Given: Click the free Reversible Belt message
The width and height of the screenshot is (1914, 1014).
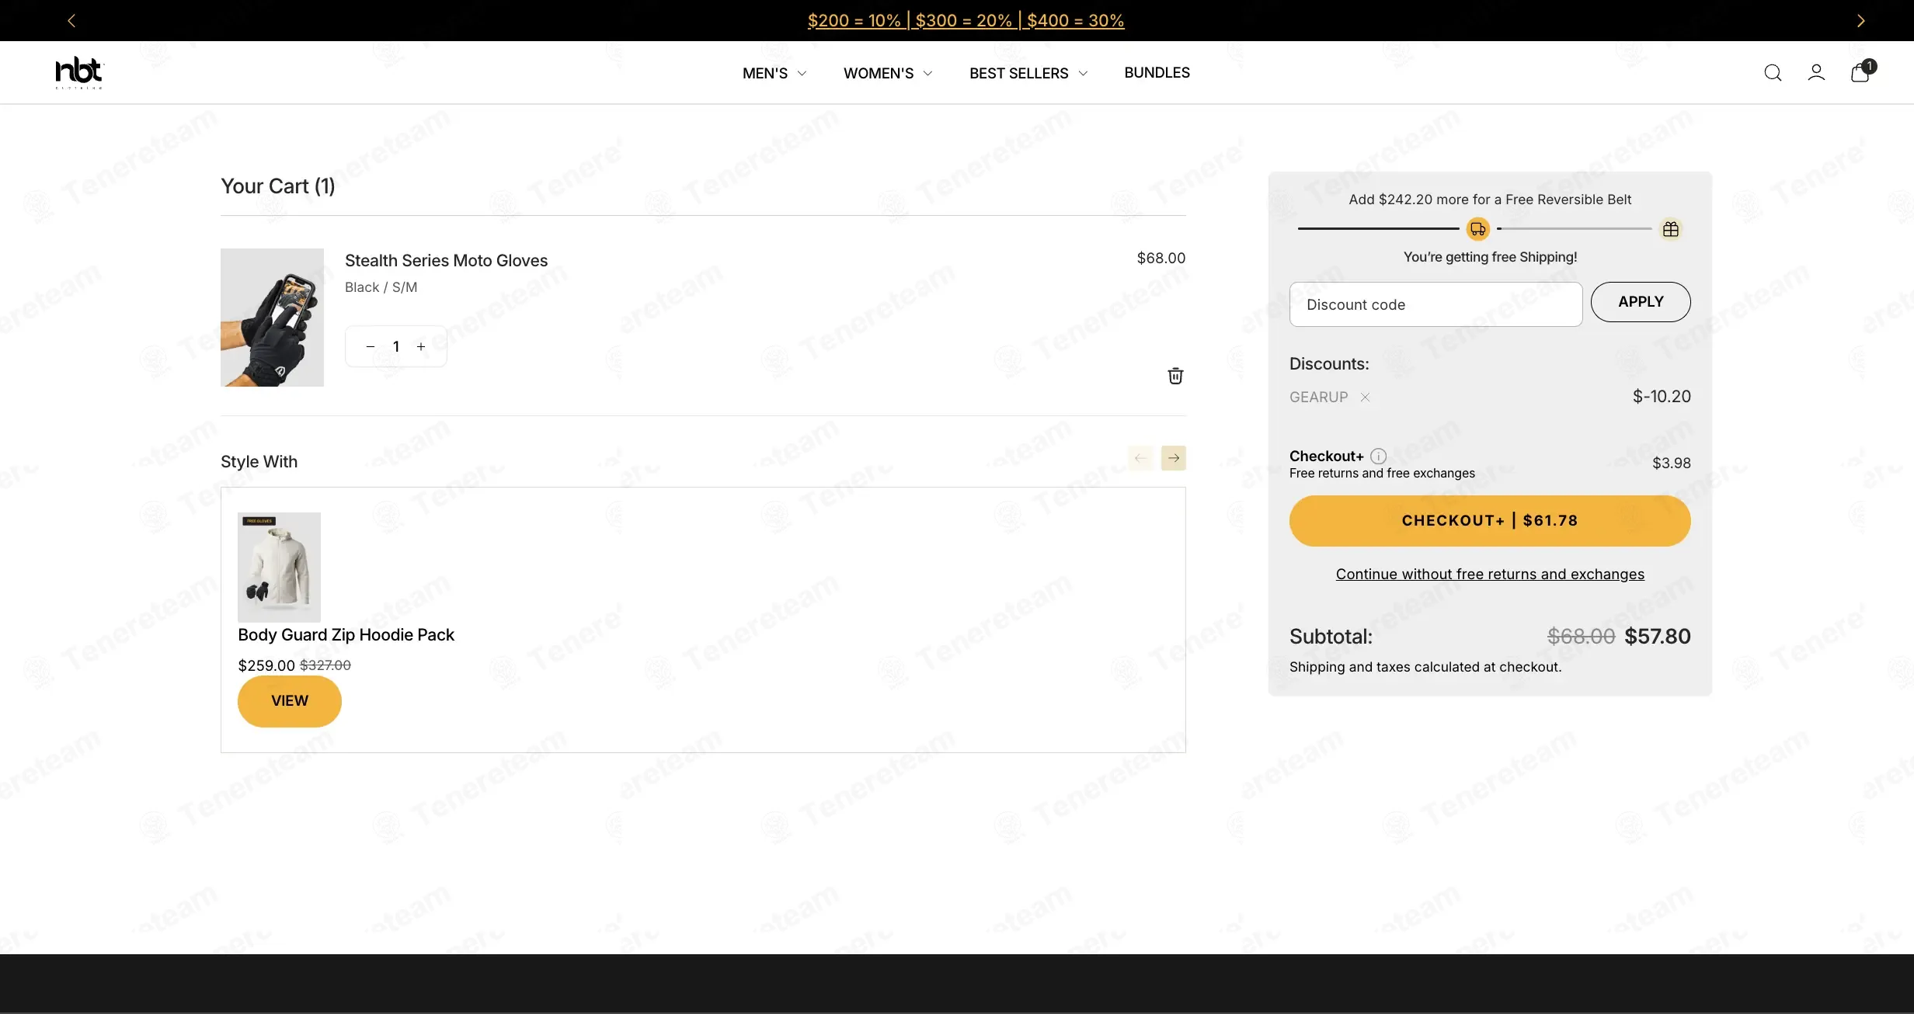Looking at the screenshot, I should click(1490, 200).
